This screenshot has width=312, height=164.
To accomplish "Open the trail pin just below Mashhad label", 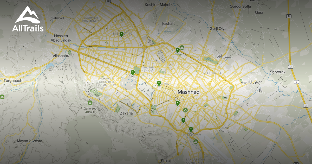I will [x=177, y=103].
